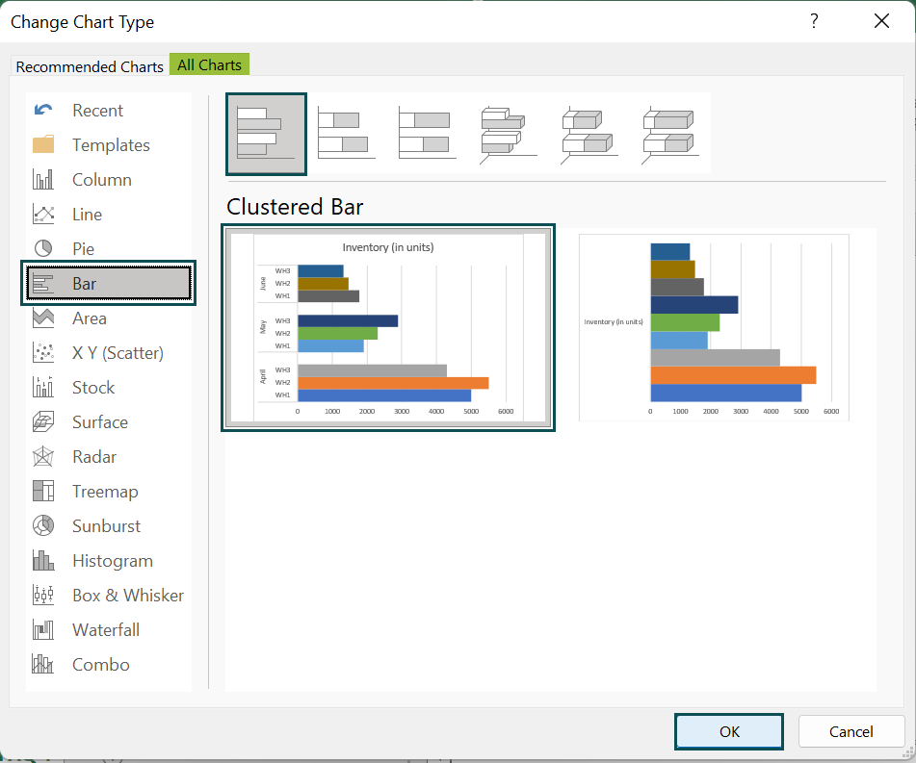Pick the 100% Stacked Bar subtype icon
916x763 pixels.
pos(427,134)
